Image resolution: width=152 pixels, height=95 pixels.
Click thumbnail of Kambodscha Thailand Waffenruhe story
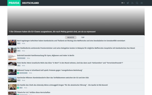[x=12, y=43]
